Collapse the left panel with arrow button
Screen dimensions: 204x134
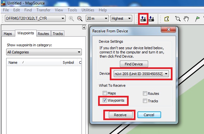(x=84, y=28)
